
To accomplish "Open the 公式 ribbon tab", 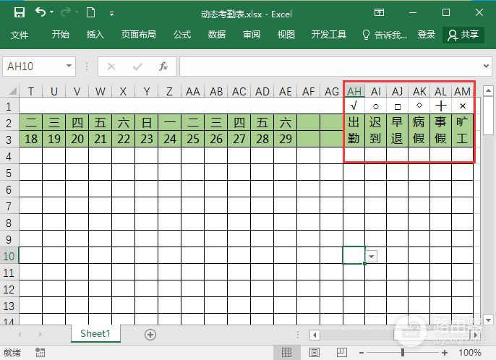I will [x=182, y=35].
